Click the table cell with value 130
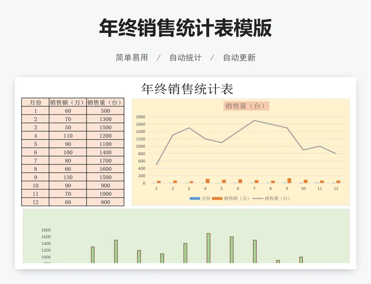Viewport: 371px width, 284px height. tap(68, 177)
